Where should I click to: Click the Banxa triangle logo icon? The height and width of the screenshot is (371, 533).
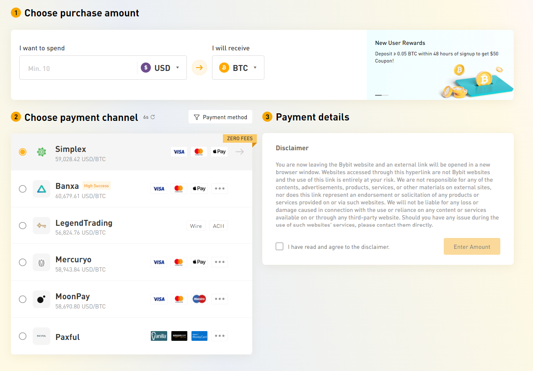pyautogui.click(x=41, y=189)
